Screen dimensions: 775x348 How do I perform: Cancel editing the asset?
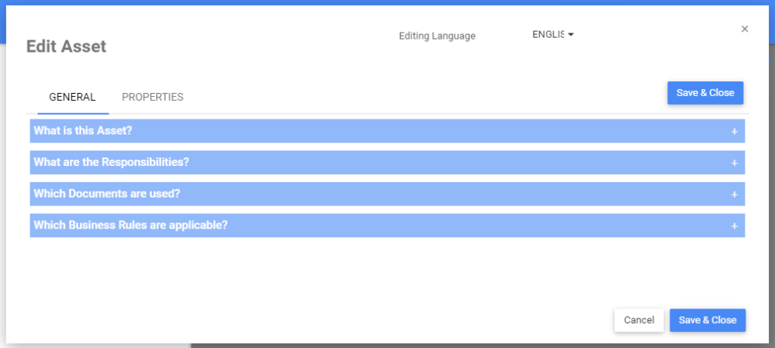639,320
